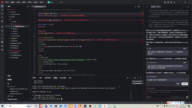192x108 pixels.
Task: Run the current file with play icon
Action: (x=136, y=7)
